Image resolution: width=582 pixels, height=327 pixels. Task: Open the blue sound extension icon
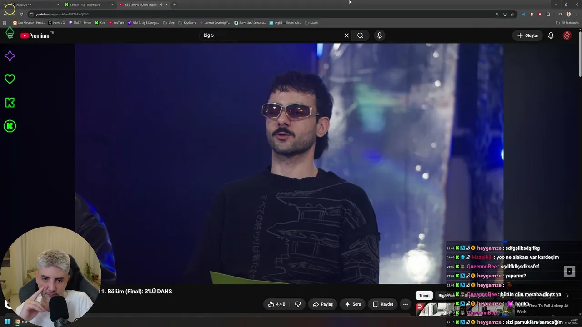tap(523, 14)
